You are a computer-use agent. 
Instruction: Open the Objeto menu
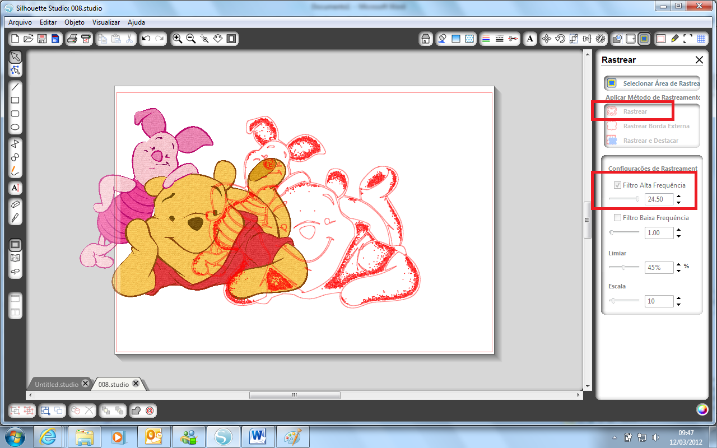tap(75, 22)
